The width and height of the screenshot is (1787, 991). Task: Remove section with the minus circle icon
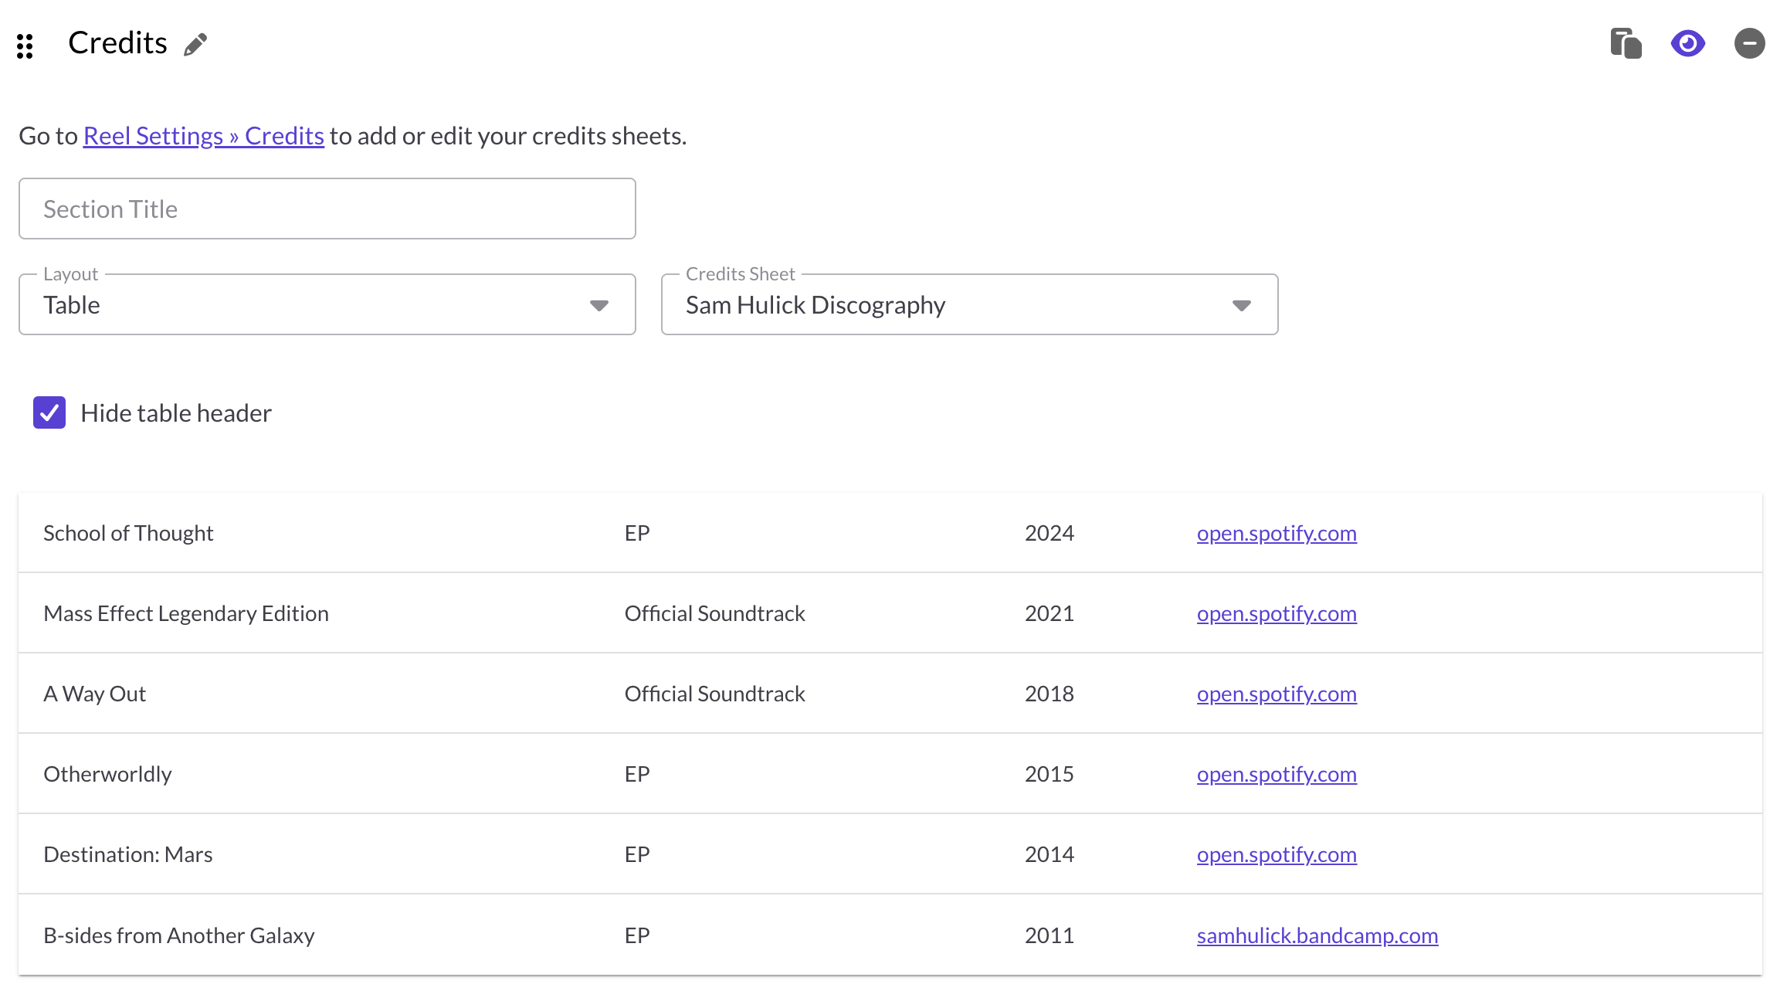coord(1749,43)
